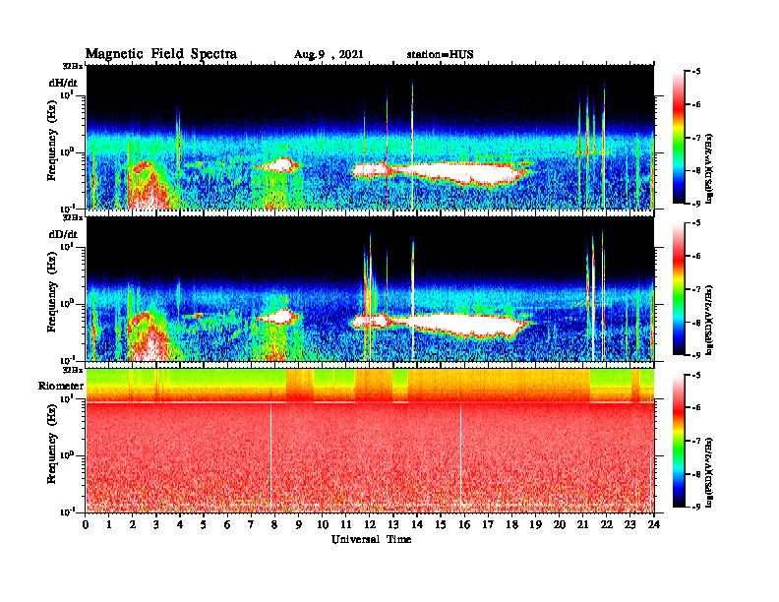Click hour 15 on the Universal Time axis

pyautogui.click(x=441, y=524)
